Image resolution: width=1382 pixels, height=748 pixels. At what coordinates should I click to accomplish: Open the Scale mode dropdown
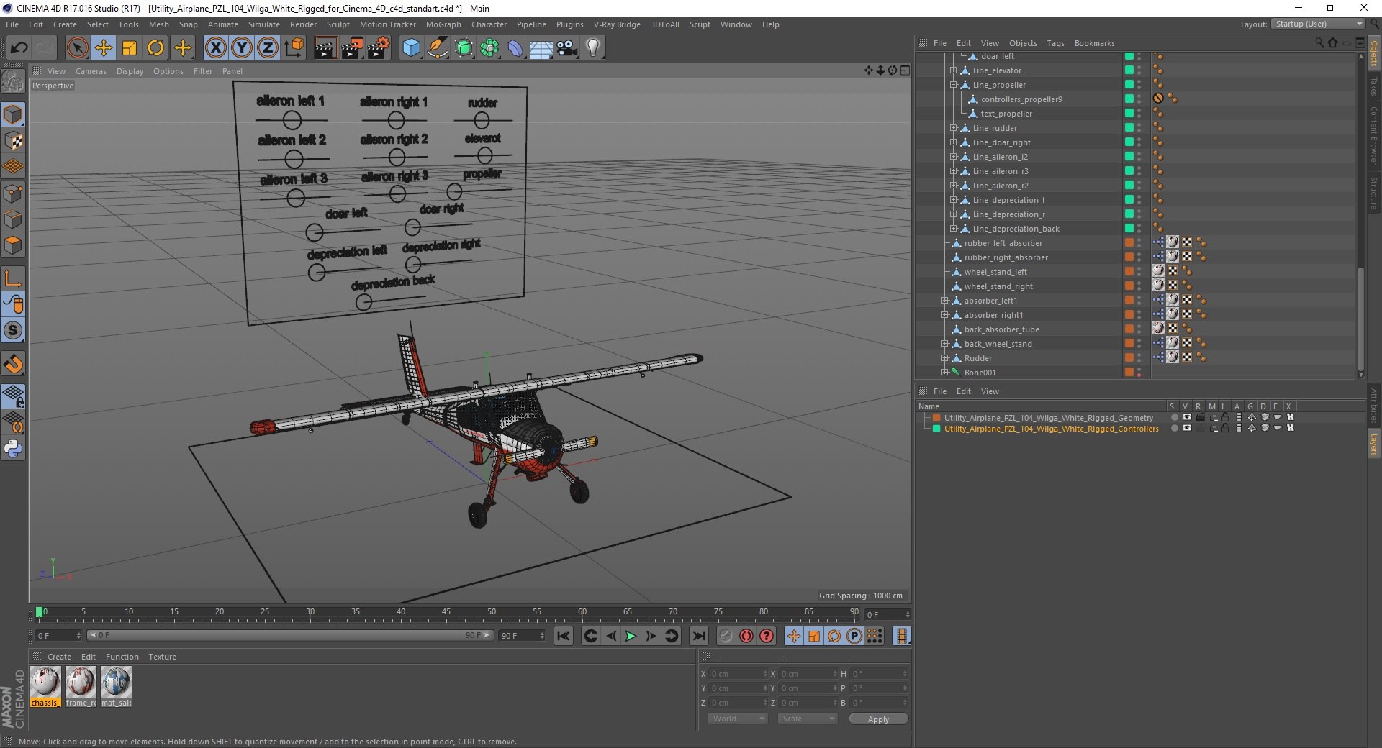808,719
